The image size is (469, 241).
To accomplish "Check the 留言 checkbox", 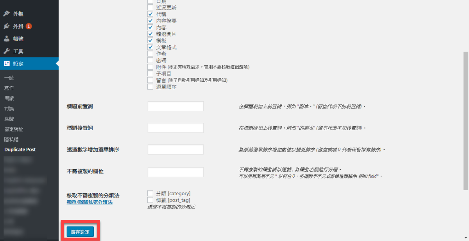I will (150, 80).
